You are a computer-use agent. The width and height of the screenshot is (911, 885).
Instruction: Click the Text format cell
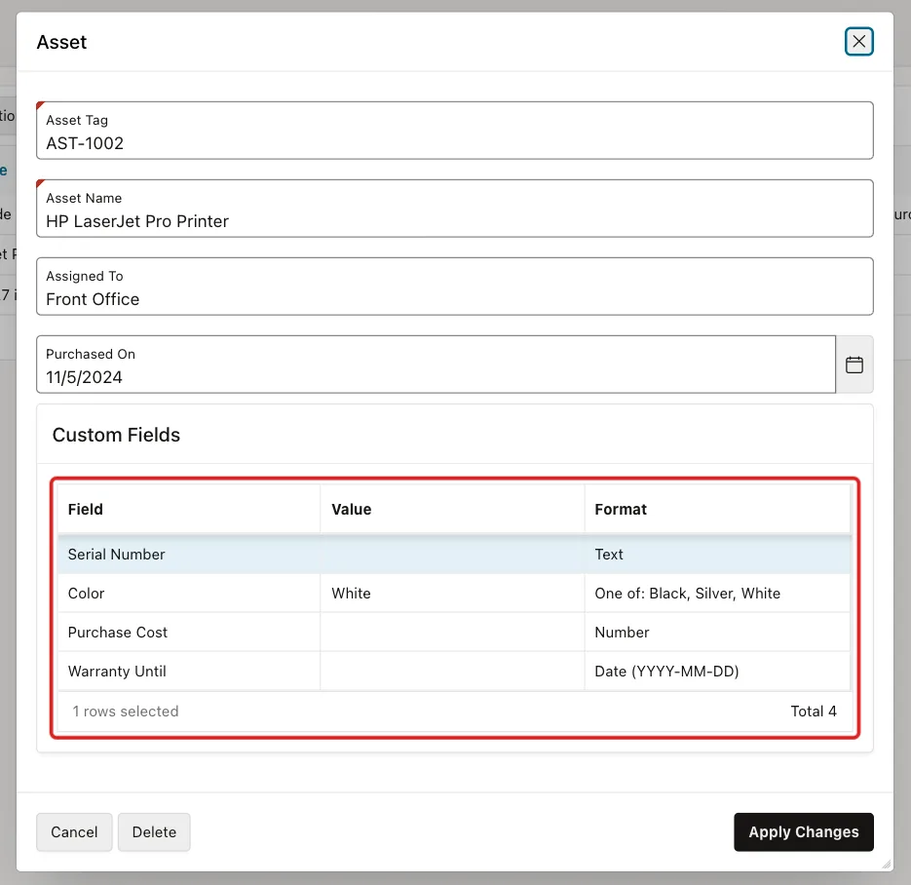click(717, 555)
